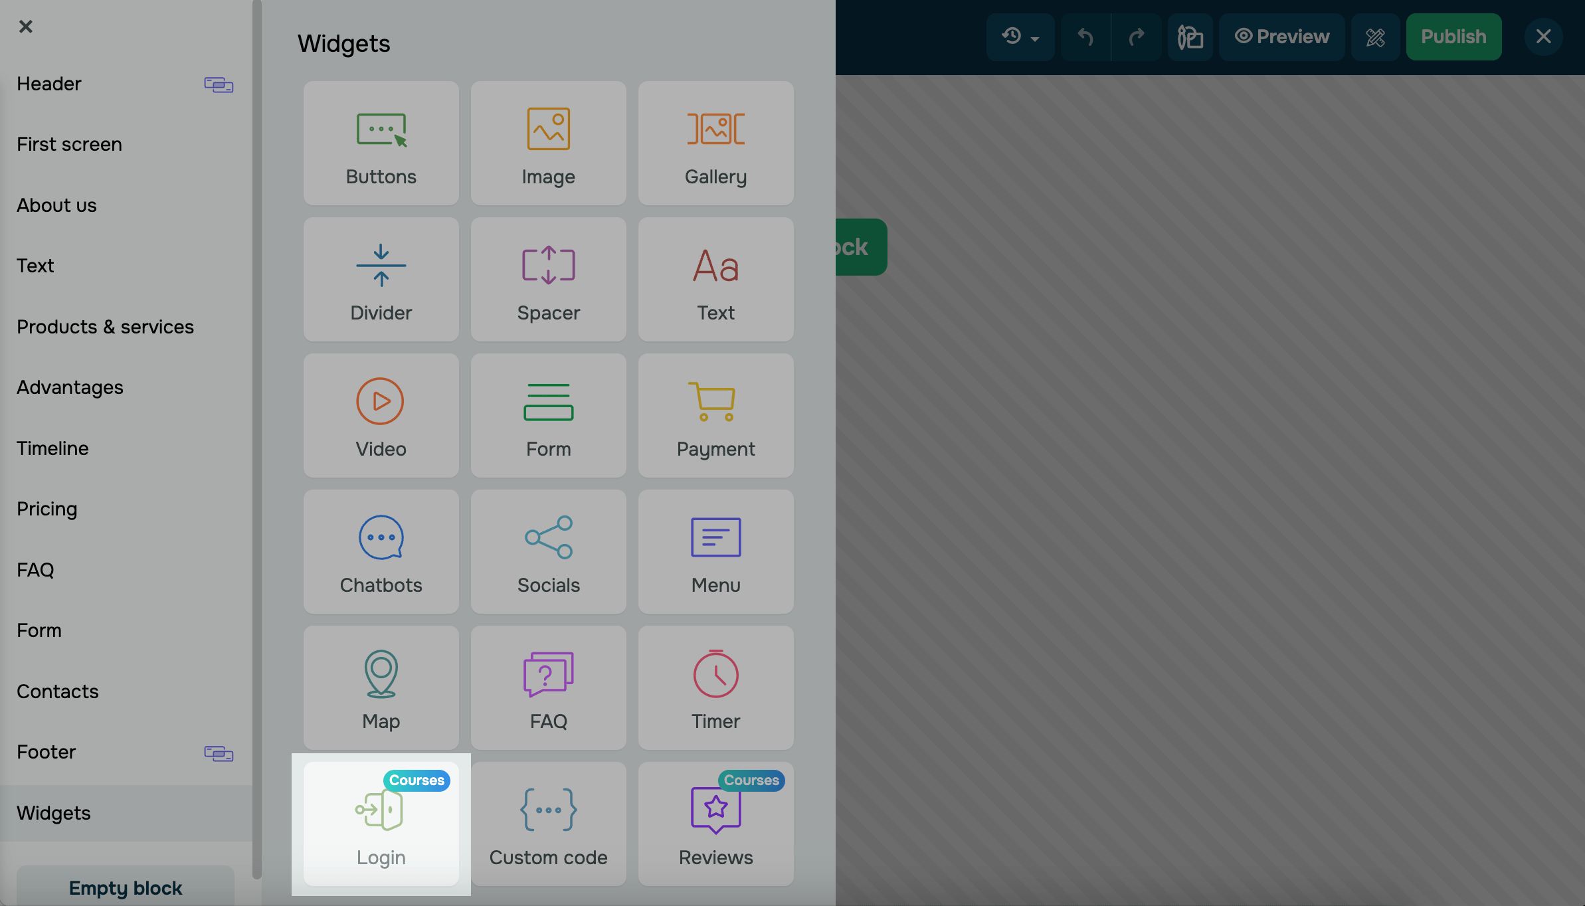Screen dimensions: 1585x906
Task: Select the Login courses widget
Action: click(x=381, y=824)
